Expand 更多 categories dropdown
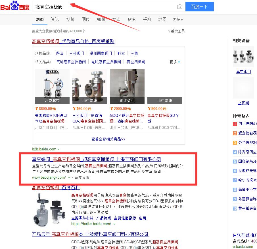This screenshot has height=249, width=257. click(175, 62)
